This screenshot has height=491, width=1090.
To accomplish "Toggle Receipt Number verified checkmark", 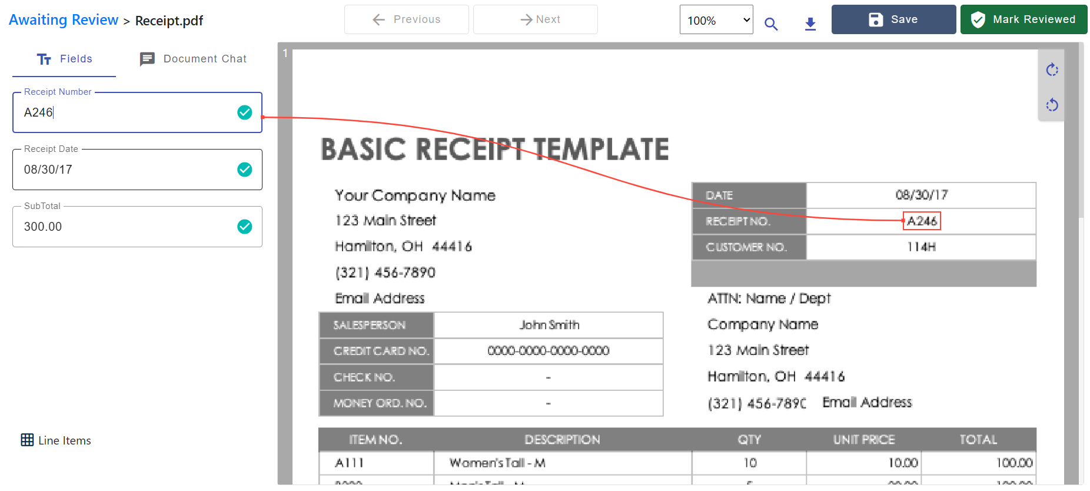I will point(245,112).
